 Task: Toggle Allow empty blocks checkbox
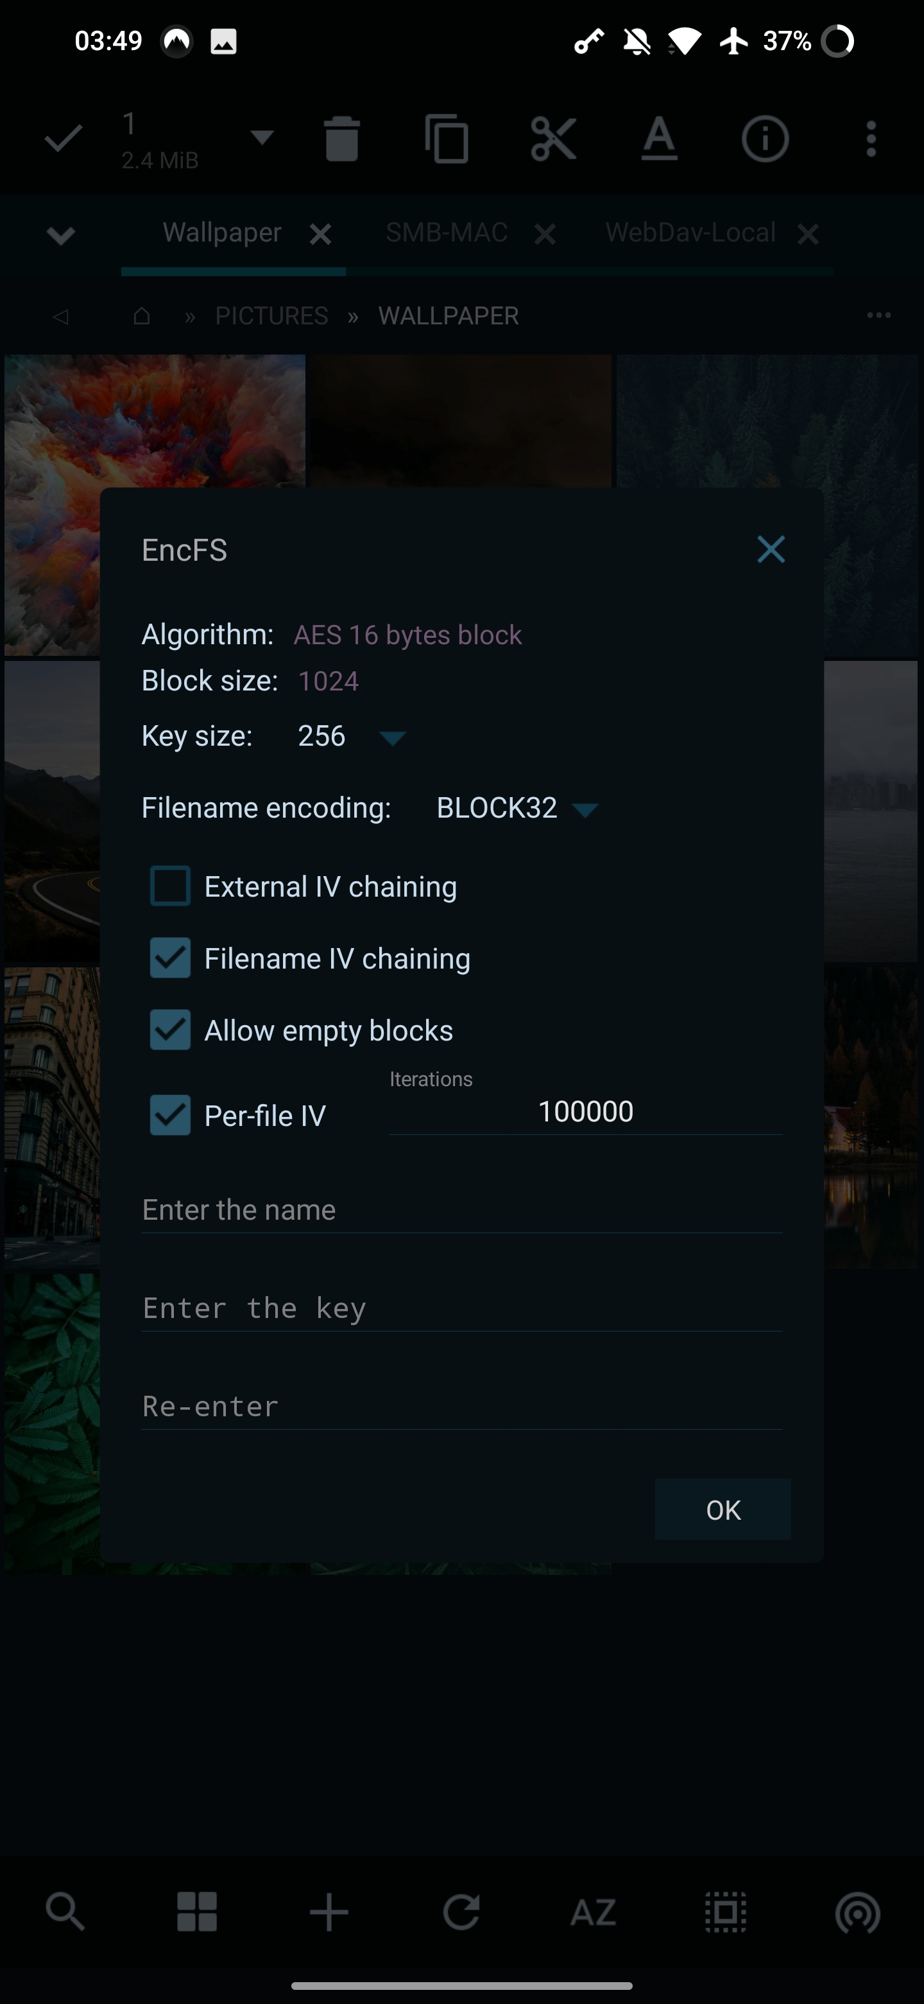point(170,1030)
